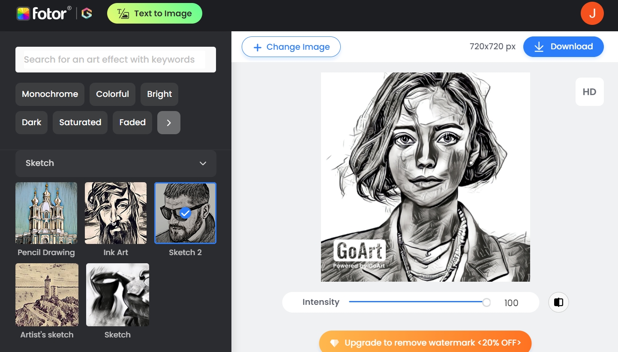Open the GoArt G icon

tap(87, 14)
